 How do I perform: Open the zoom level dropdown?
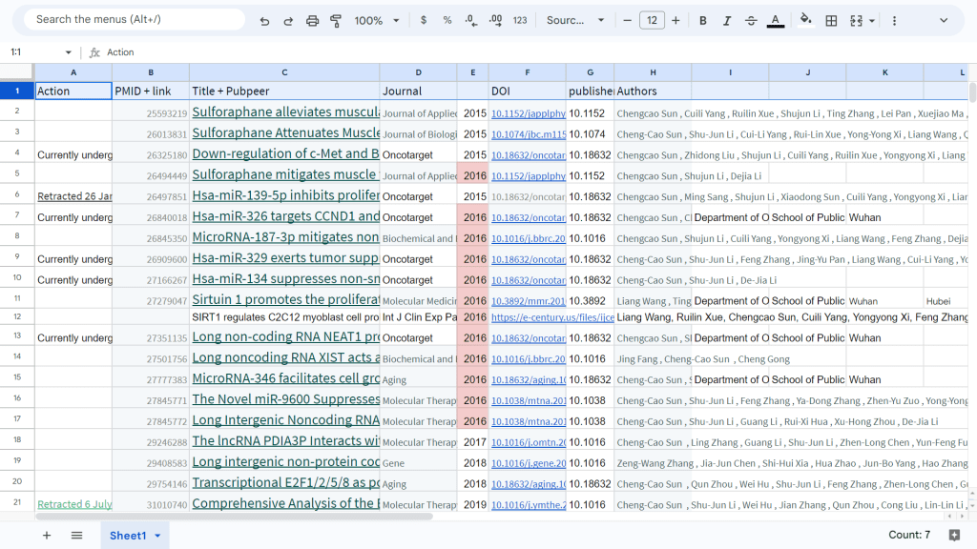coord(376,20)
